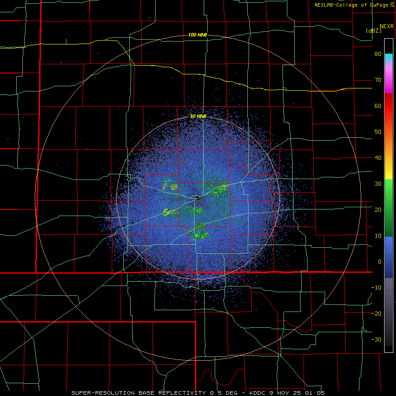Click the 50 NMI range ring label

(x=198, y=116)
